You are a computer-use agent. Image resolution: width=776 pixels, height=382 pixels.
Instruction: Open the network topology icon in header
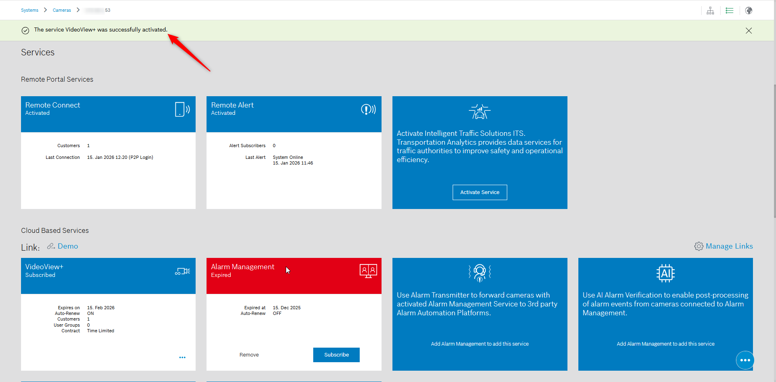tap(710, 11)
